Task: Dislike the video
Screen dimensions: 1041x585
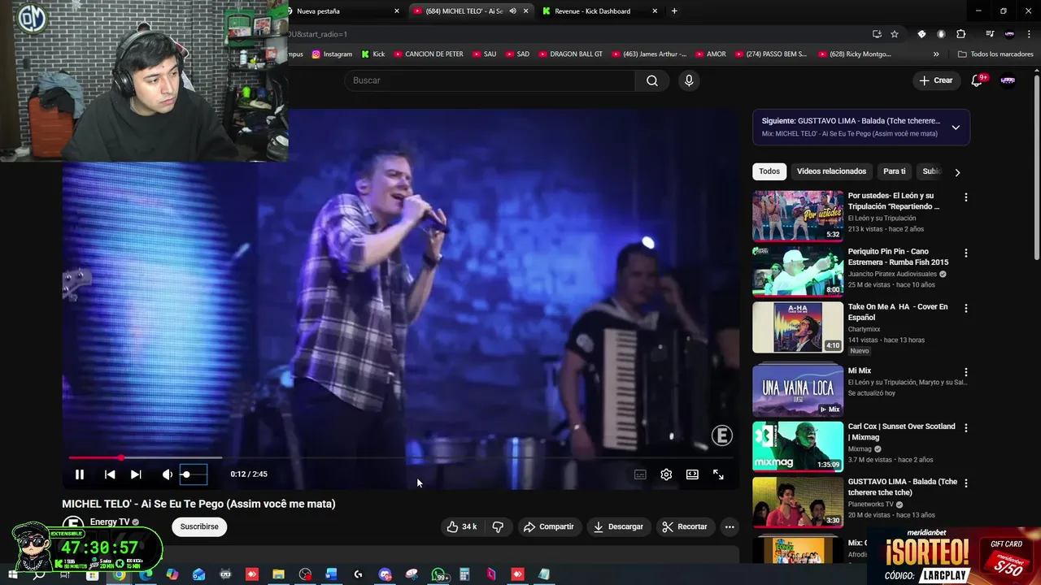Action: tap(498, 526)
